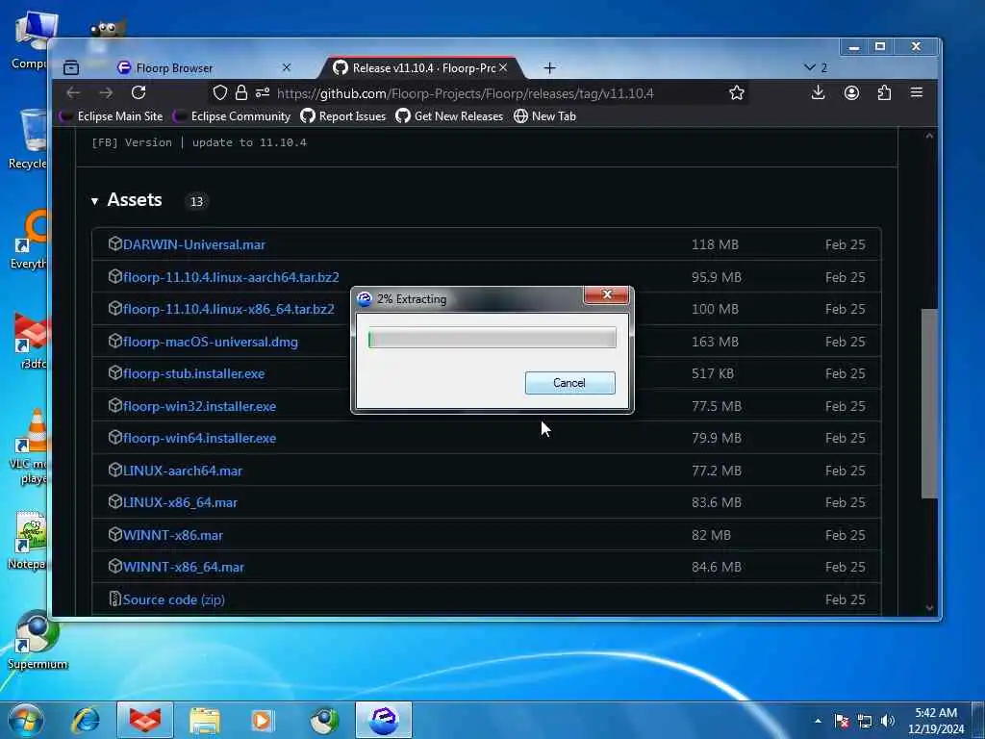Download WINNT-x86.mar
Screen dimensions: 985x739
173,535
